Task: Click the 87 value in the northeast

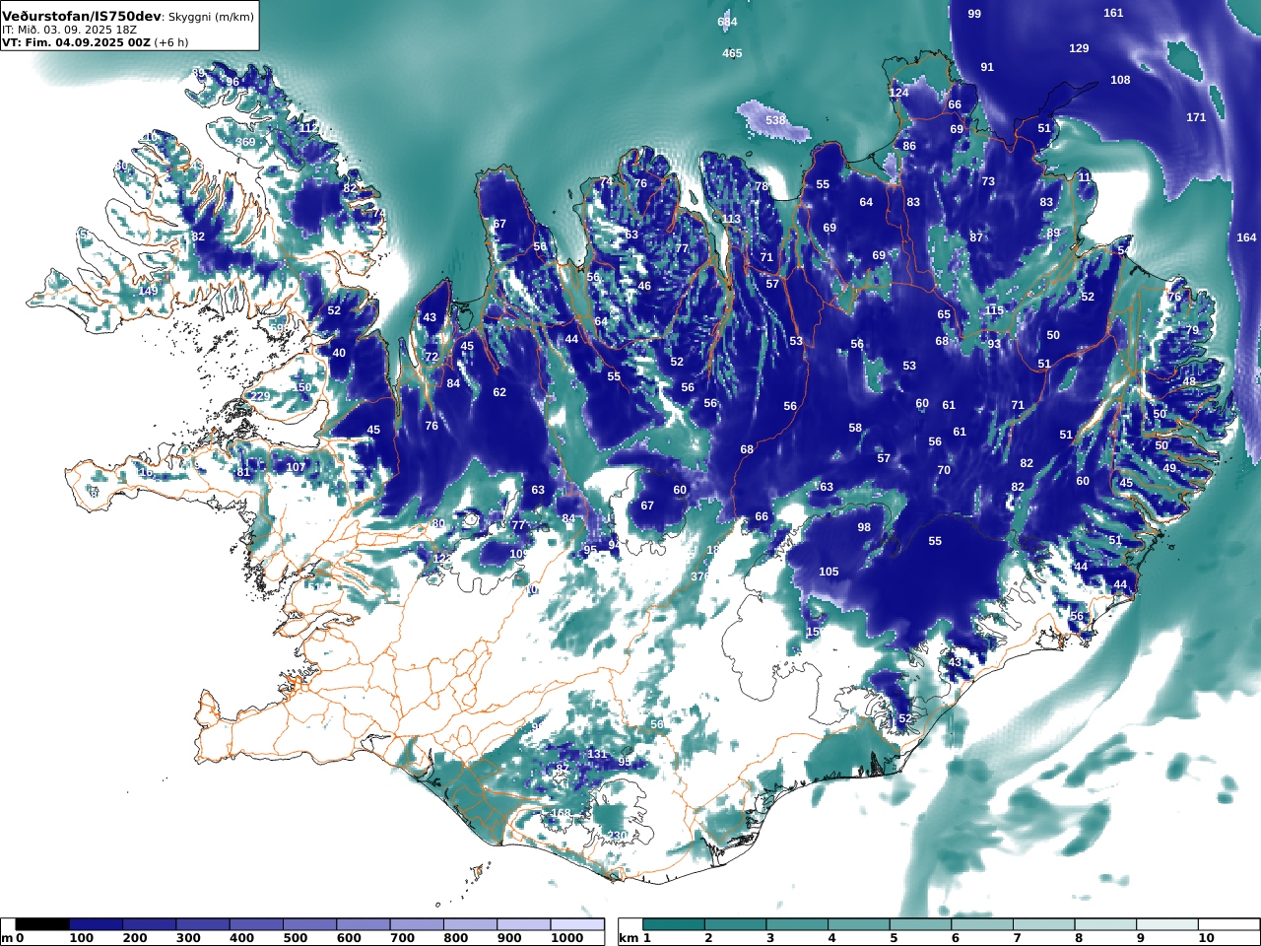Action: click(976, 237)
